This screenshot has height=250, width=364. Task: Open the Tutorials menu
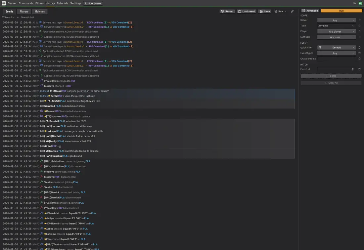pyautogui.click(x=63, y=3)
